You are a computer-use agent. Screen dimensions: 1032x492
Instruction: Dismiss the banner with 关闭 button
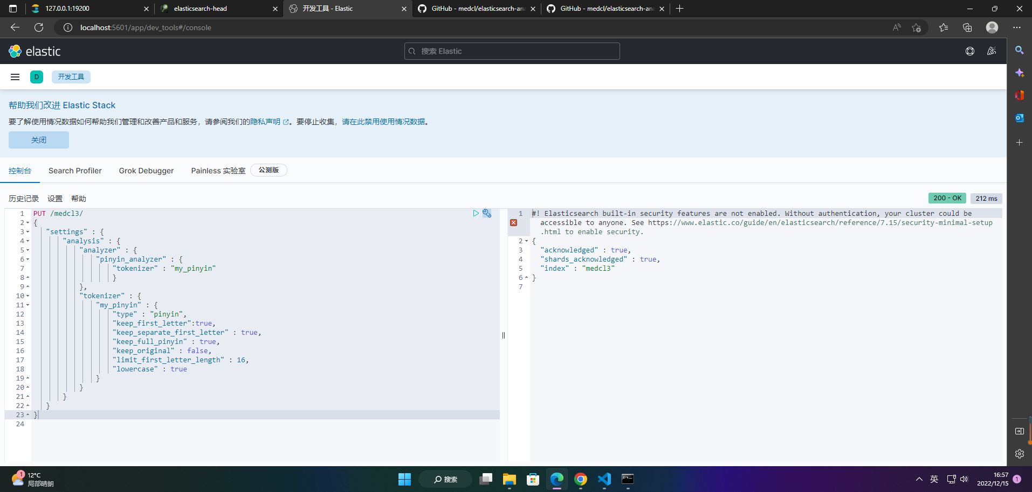tap(39, 140)
